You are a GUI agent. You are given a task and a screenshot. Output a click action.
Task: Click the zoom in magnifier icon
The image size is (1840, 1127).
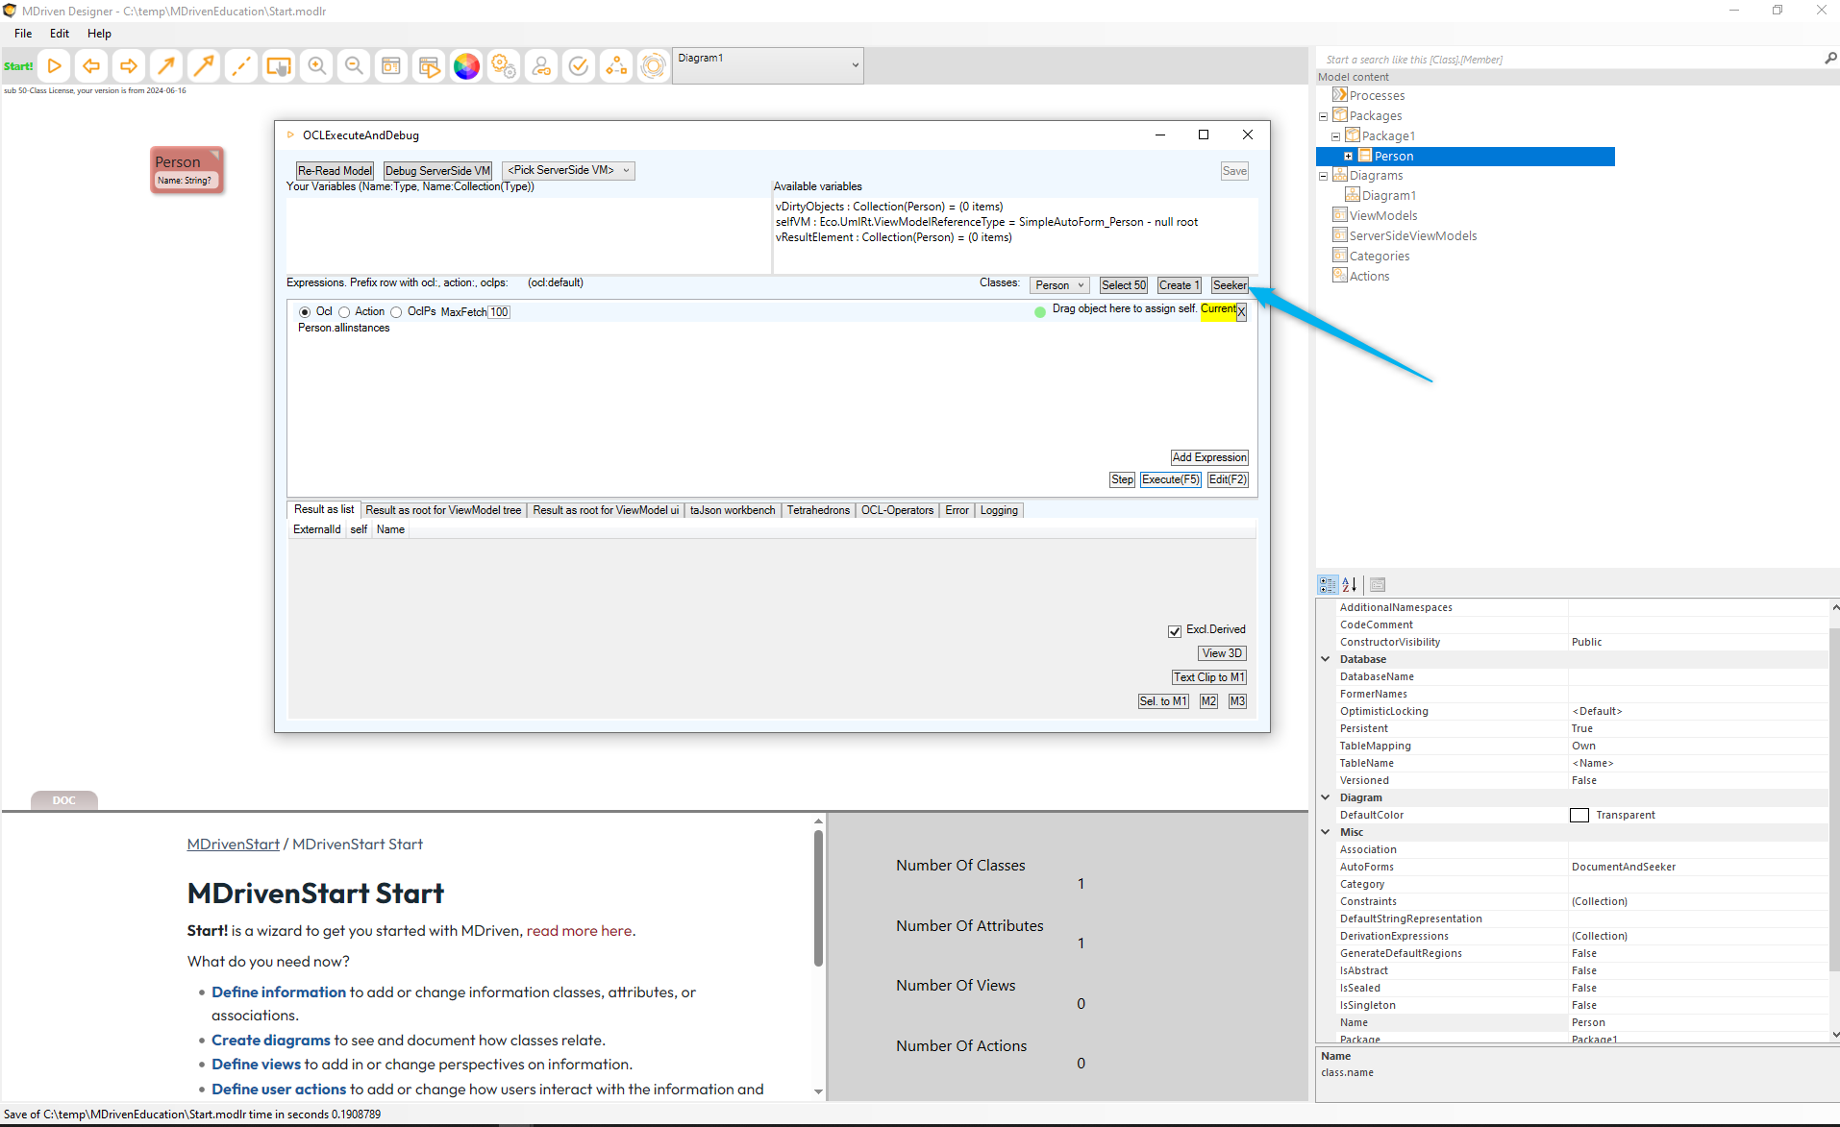tap(316, 66)
